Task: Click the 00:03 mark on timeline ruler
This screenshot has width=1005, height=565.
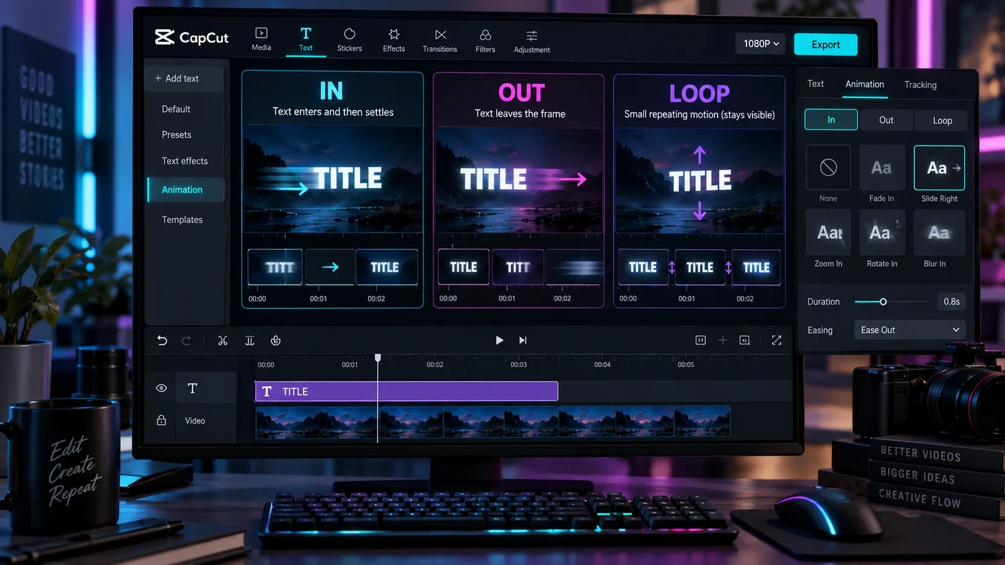Action: pos(518,365)
